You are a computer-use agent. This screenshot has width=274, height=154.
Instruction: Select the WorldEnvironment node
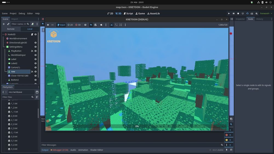18,39
